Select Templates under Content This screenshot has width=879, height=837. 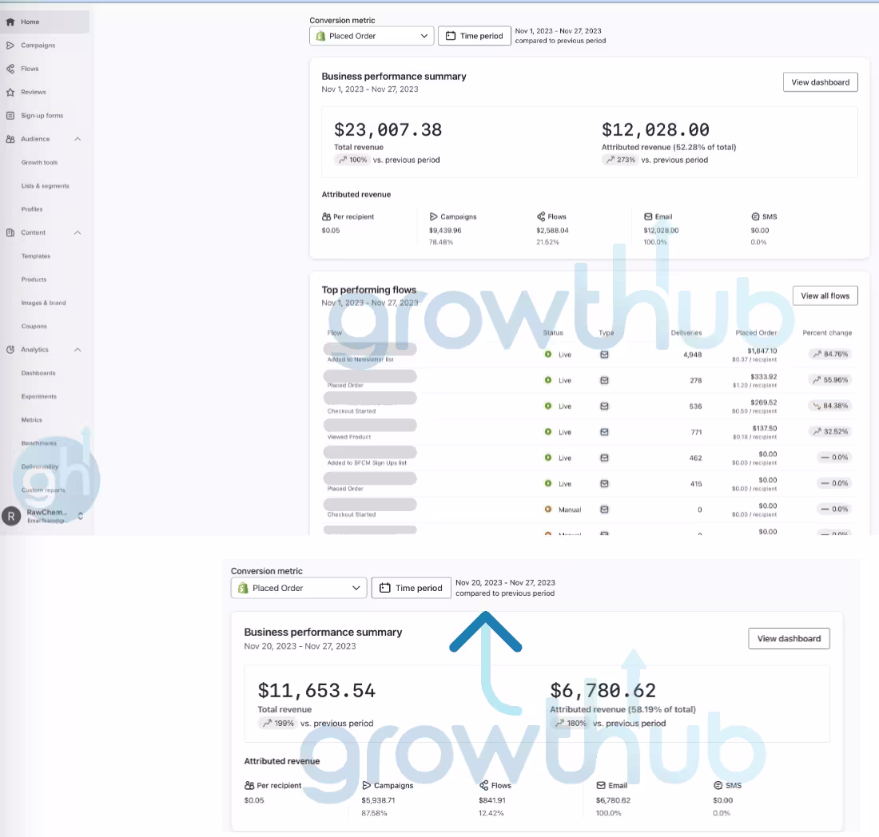(37, 256)
